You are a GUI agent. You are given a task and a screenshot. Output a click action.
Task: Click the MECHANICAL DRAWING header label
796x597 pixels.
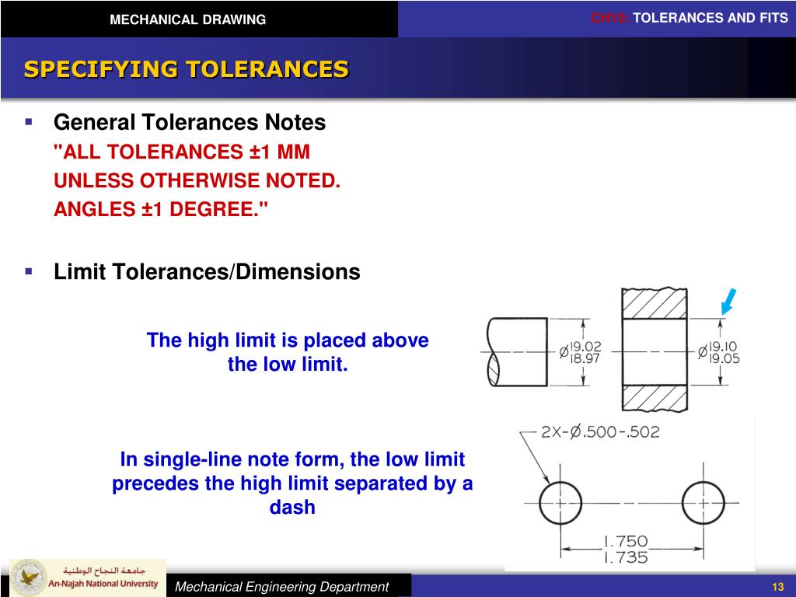coord(190,19)
